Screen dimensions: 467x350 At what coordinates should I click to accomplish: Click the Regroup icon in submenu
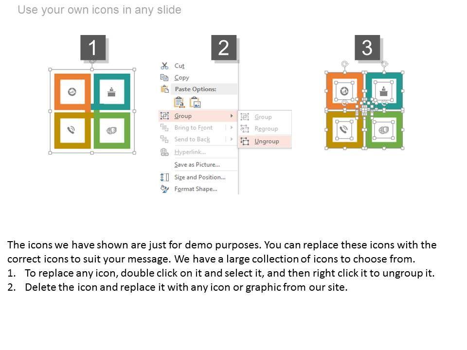[245, 128]
